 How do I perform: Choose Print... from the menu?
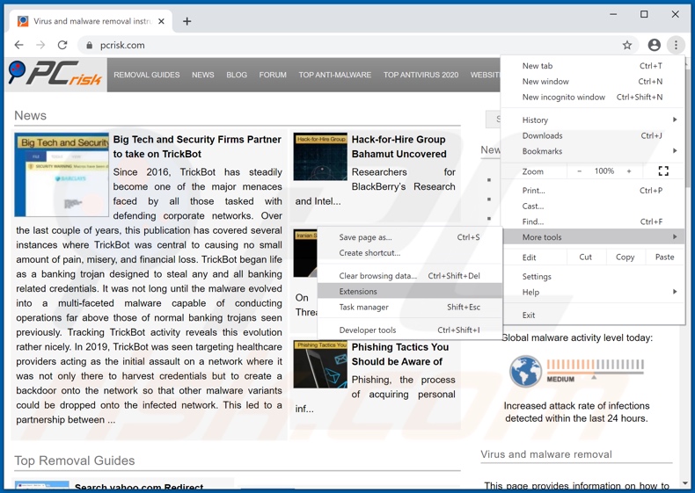point(593,191)
